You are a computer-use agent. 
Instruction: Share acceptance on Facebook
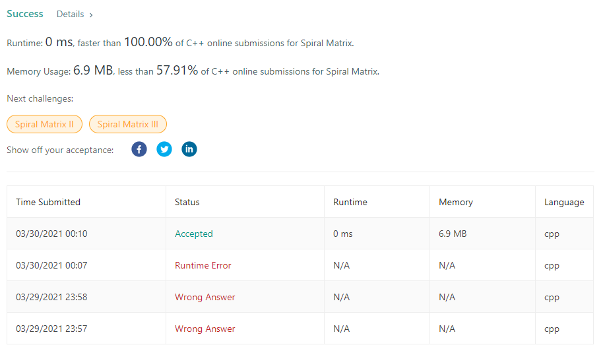[x=139, y=149]
